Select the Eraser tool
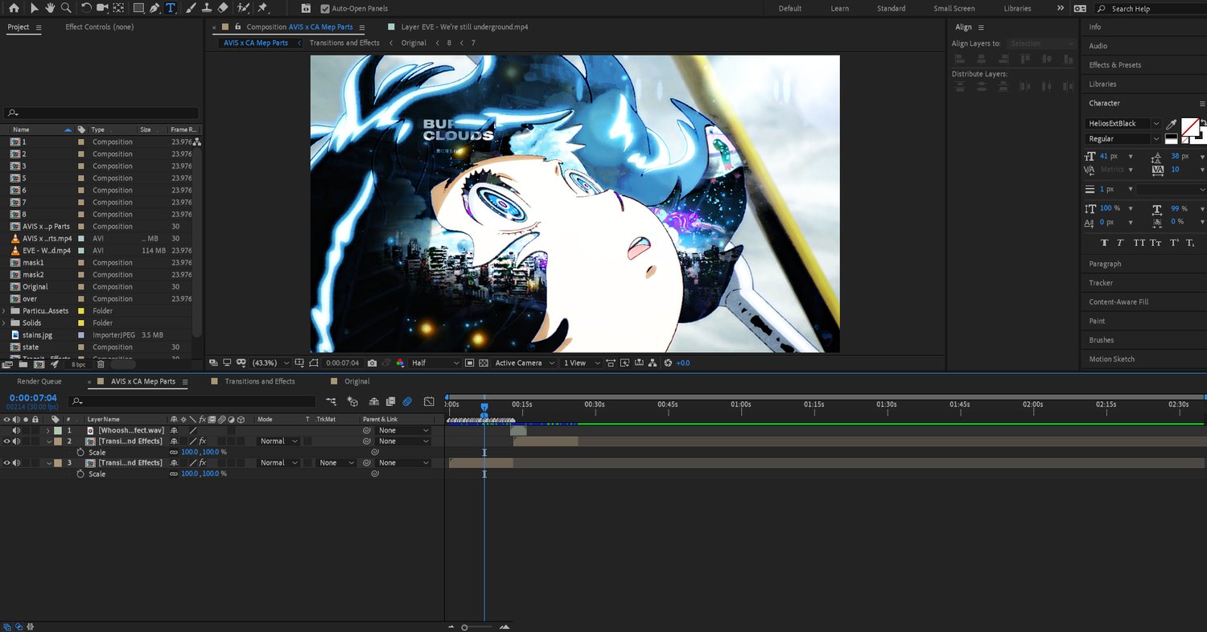The height and width of the screenshot is (632, 1207). (223, 8)
